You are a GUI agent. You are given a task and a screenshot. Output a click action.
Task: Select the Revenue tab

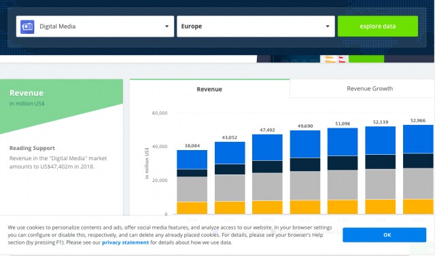pyautogui.click(x=209, y=89)
